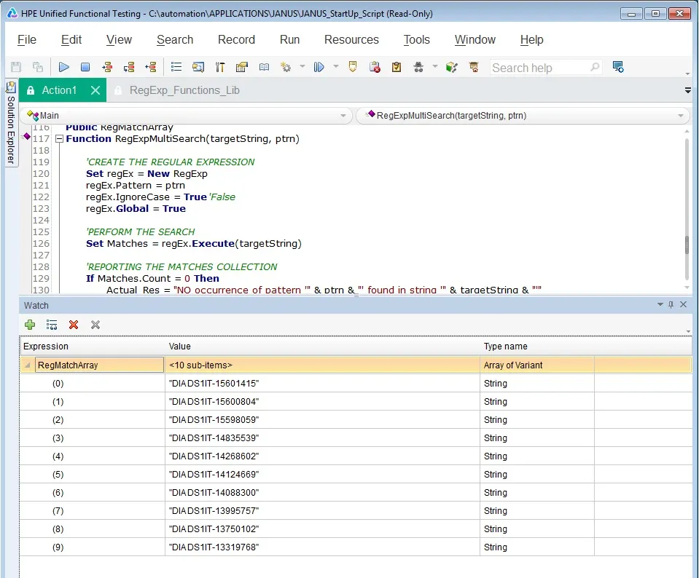Collapse the RegExpMultiSearch function code block
The height and width of the screenshot is (578, 699).
click(x=59, y=139)
